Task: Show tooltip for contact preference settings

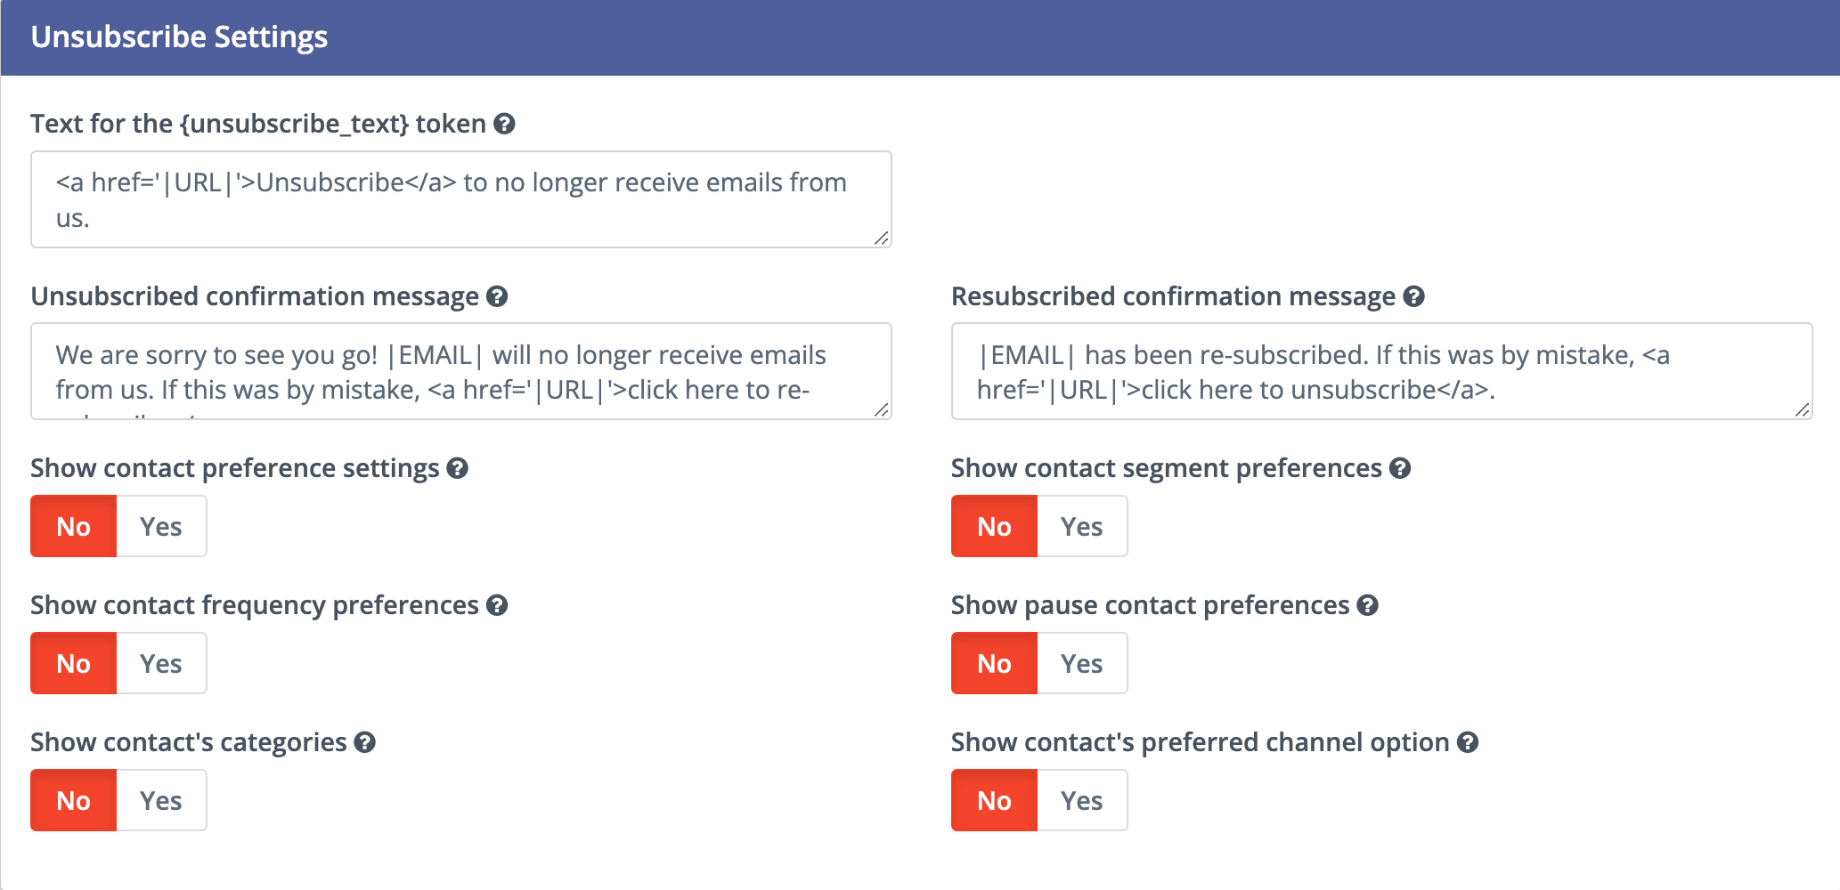Action: [x=457, y=468]
